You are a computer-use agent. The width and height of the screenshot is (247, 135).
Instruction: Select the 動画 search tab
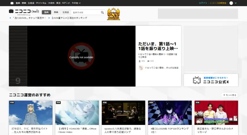pyautogui.click(x=47, y=12)
